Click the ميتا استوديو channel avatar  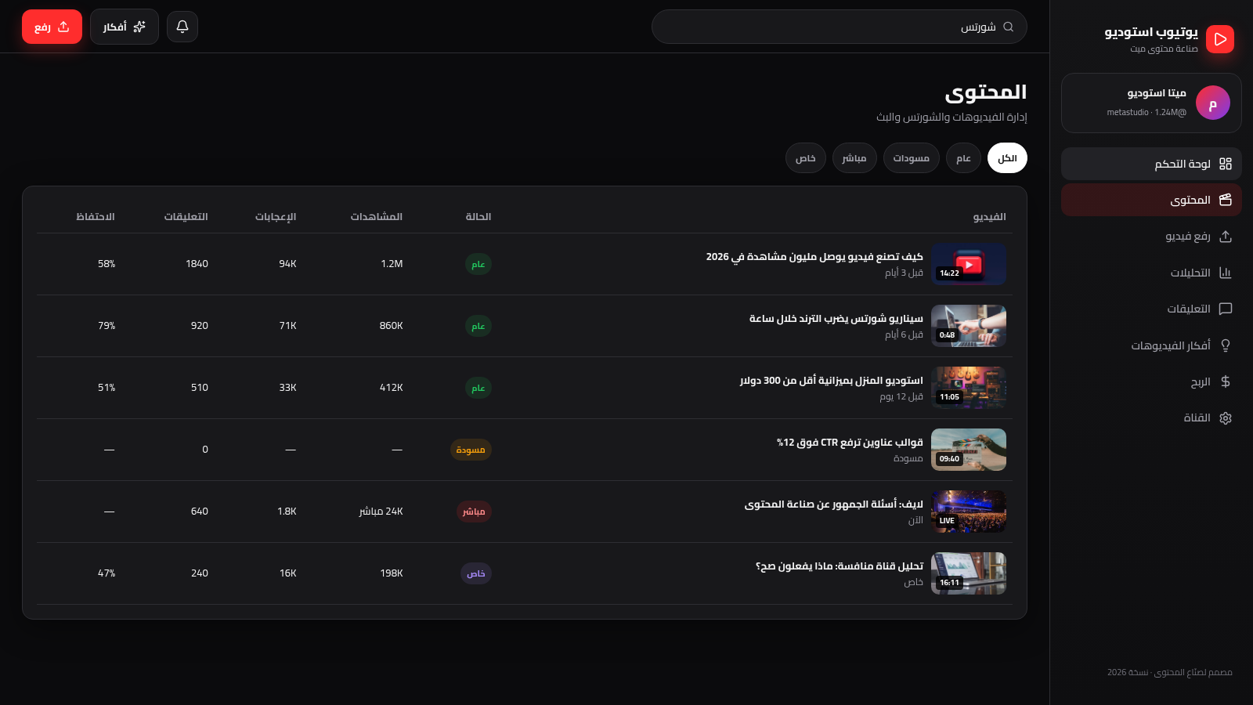(x=1213, y=103)
